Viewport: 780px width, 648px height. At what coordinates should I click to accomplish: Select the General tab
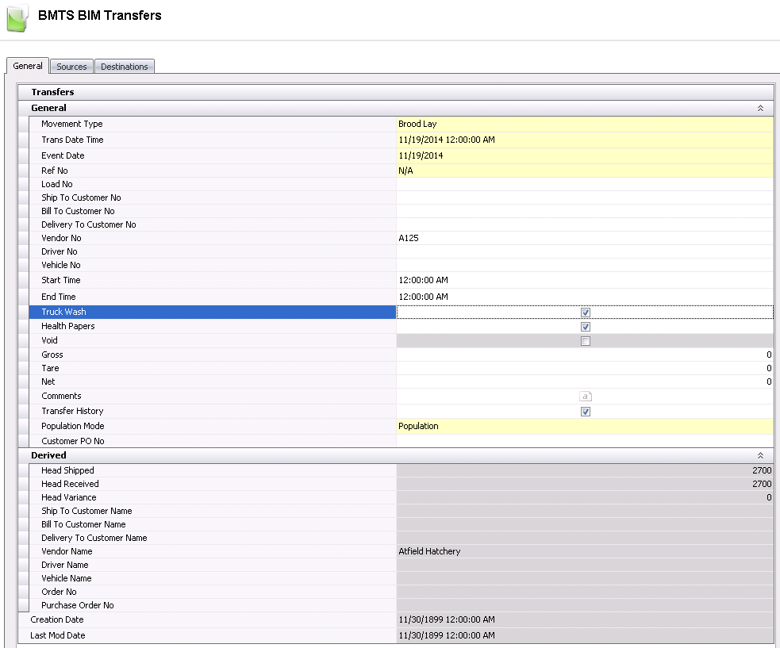point(28,66)
